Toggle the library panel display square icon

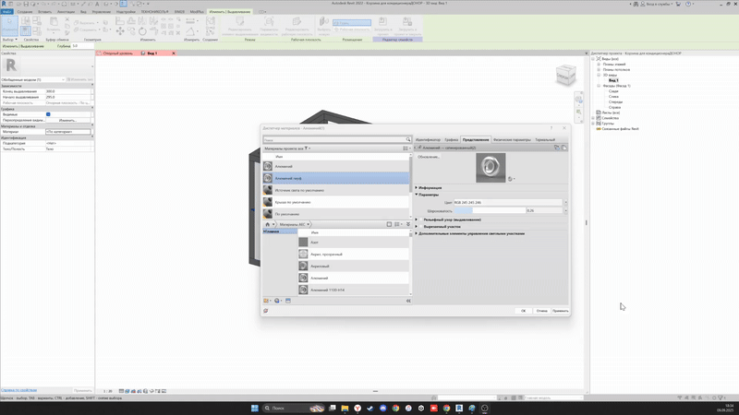coord(389,224)
